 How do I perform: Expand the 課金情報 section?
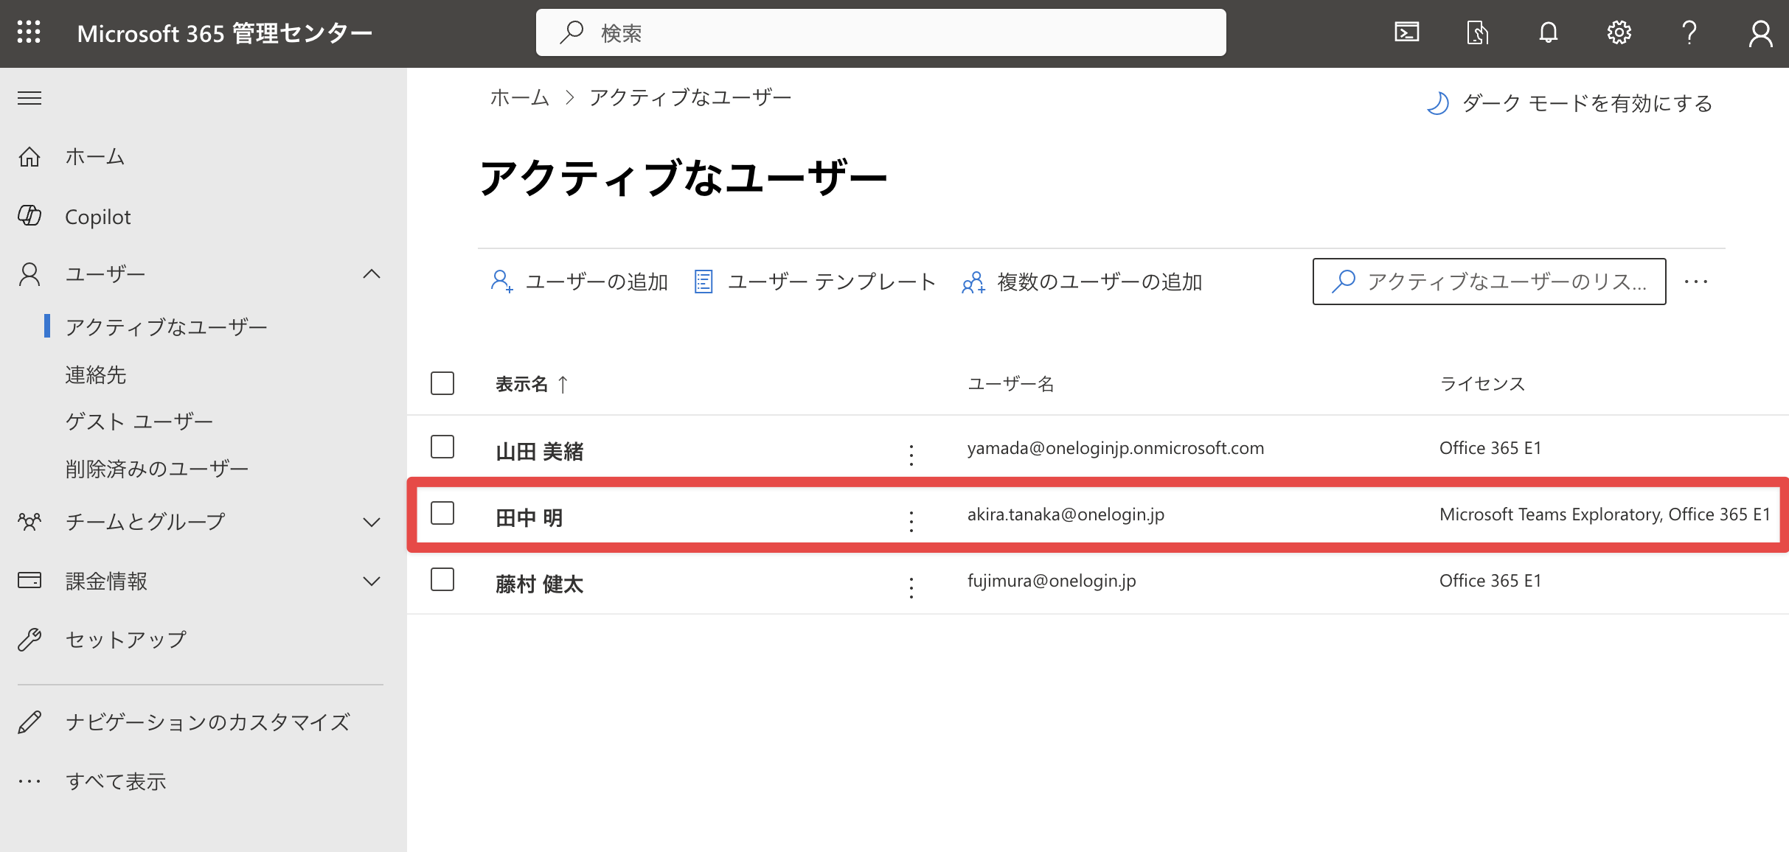(x=372, y=581)
